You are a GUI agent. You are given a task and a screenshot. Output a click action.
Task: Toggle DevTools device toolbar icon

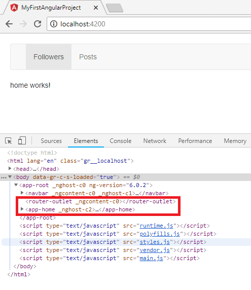pos(22,140)
